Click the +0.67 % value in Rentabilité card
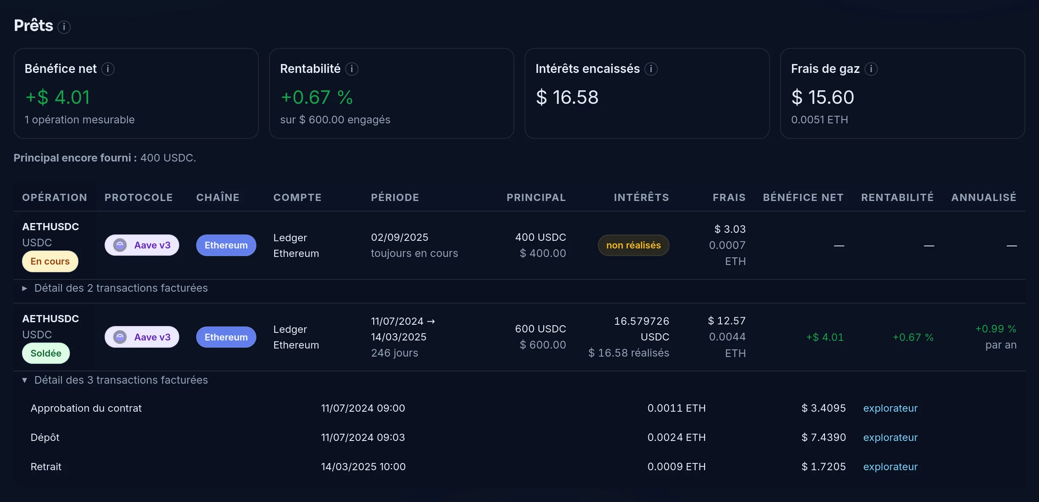The height and width of the screenshot is (502, 1039). (317, 98)
